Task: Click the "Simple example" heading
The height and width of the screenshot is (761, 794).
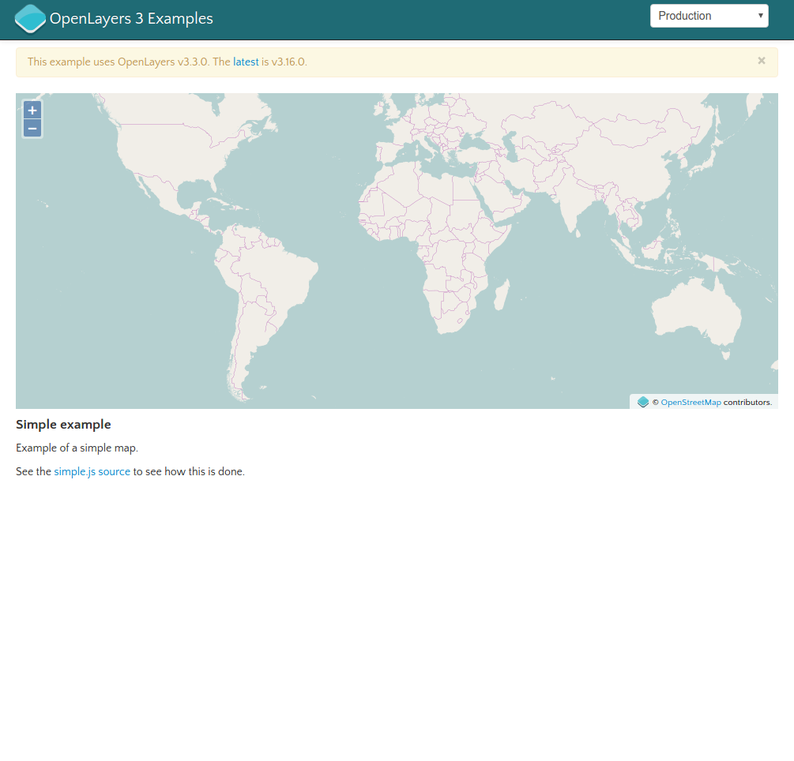Action: coord(63,425)
